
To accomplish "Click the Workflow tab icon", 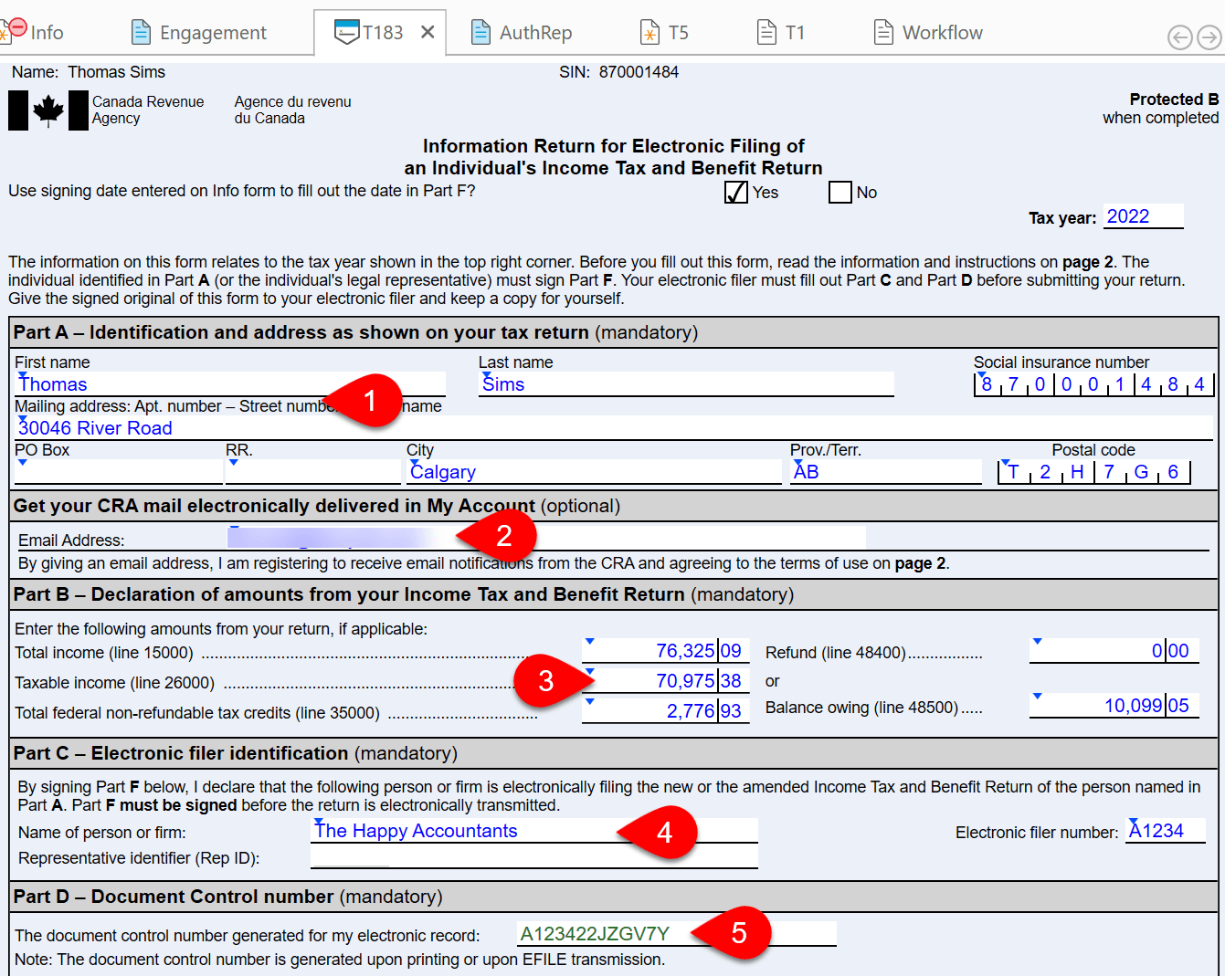I will [x=882, y=31].
